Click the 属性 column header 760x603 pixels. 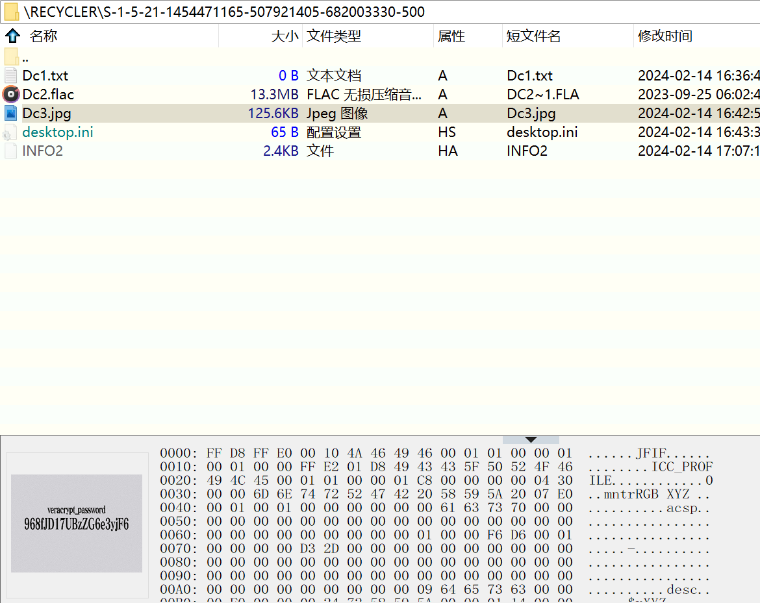point(451,36)
